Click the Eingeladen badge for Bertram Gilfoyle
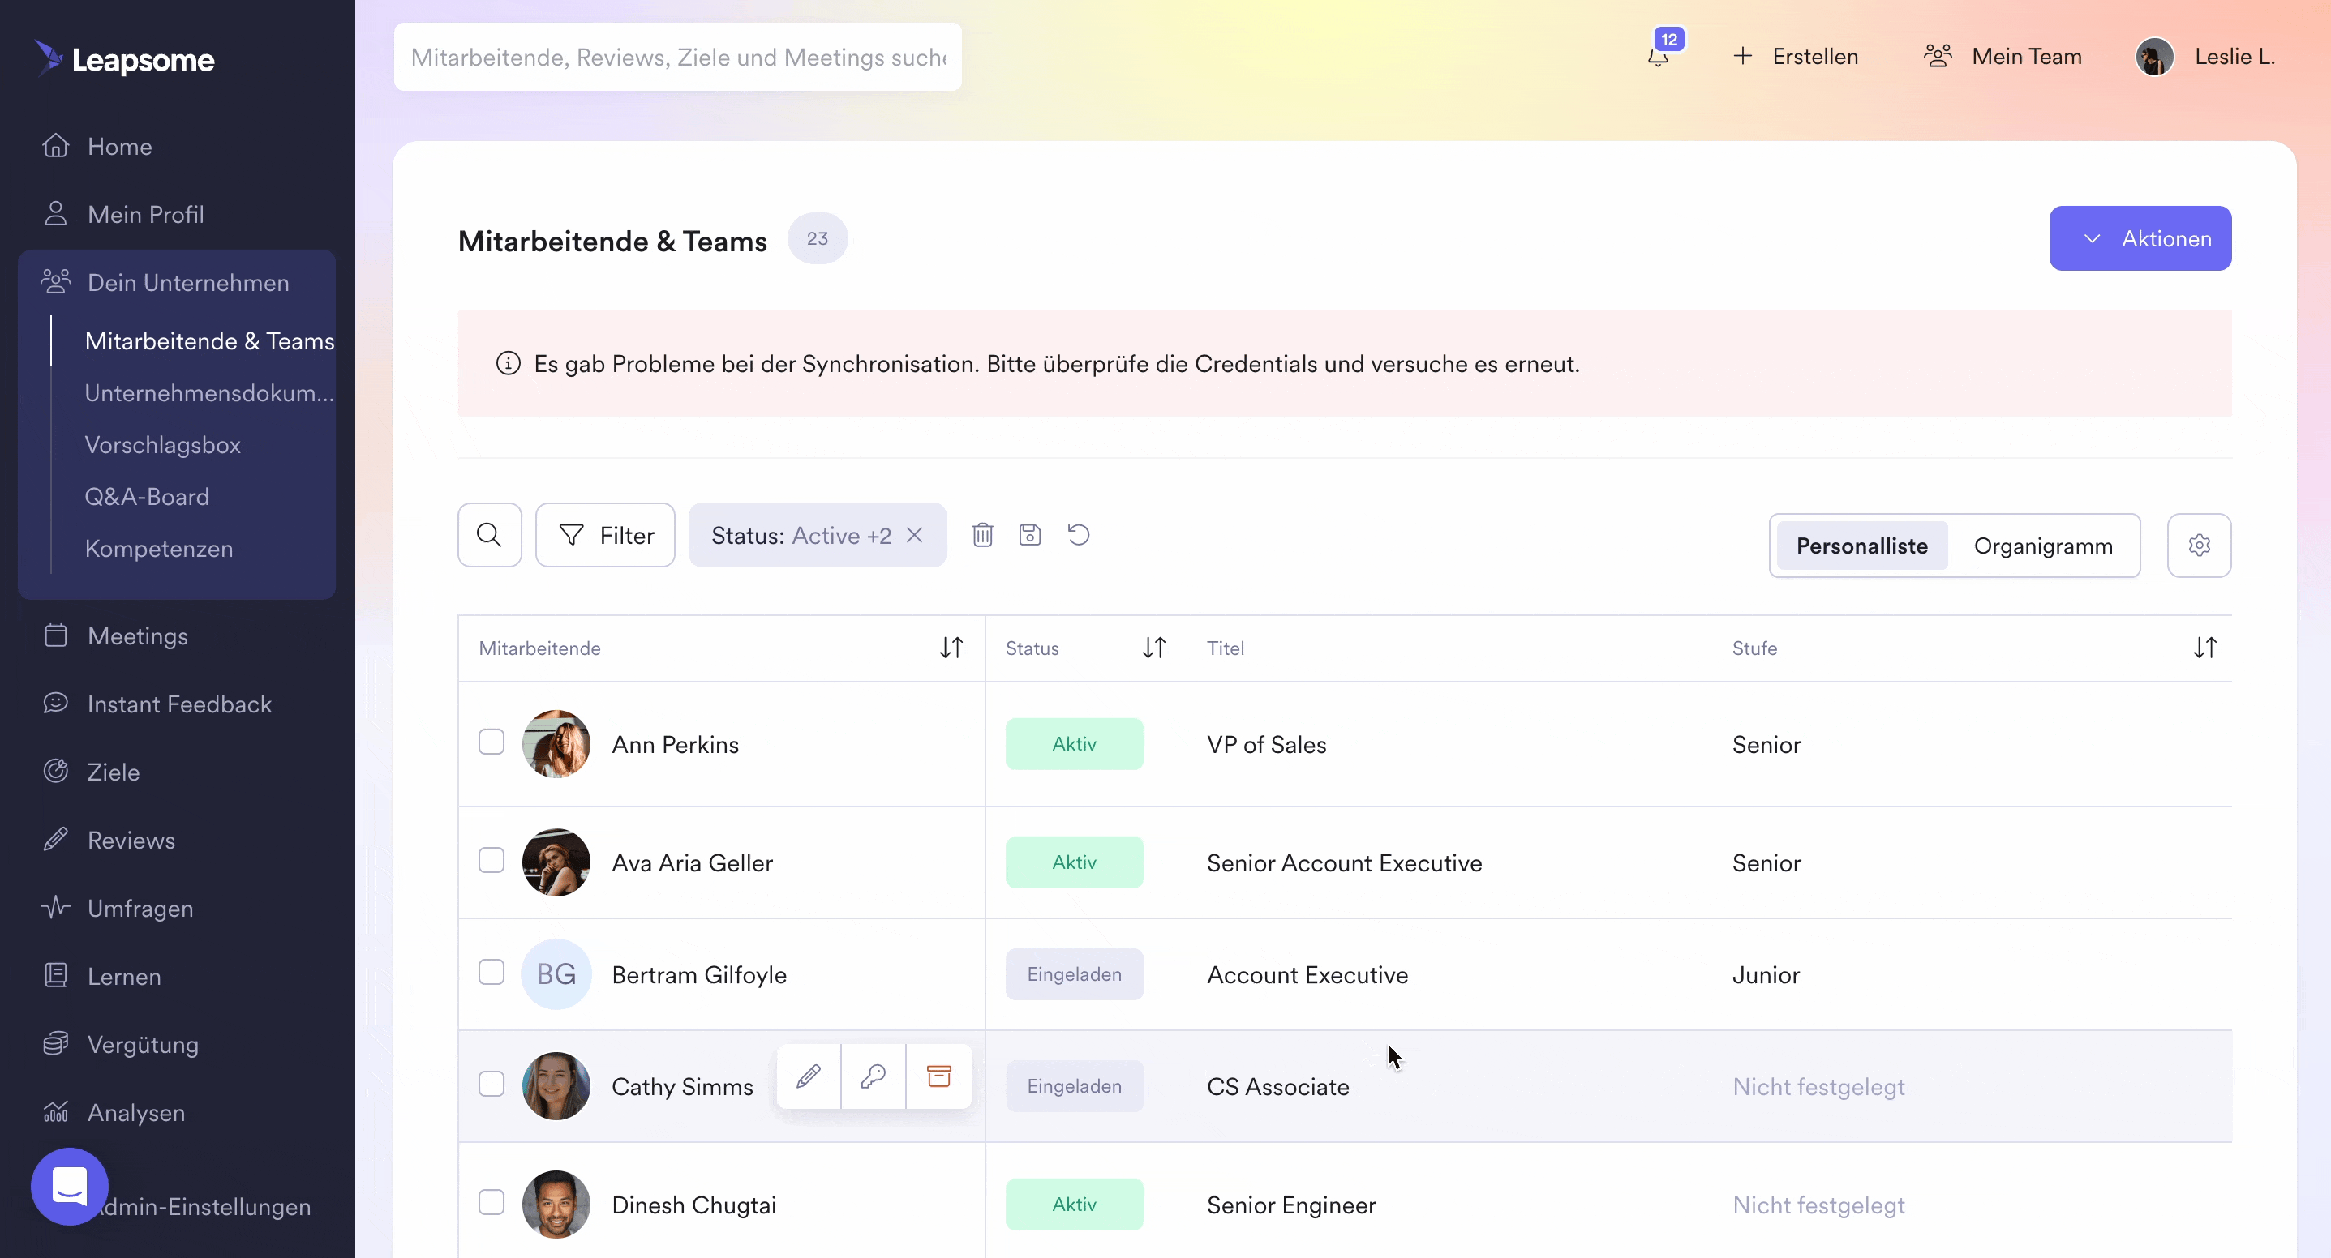2331x1258 pixels. click(1074, 974)
